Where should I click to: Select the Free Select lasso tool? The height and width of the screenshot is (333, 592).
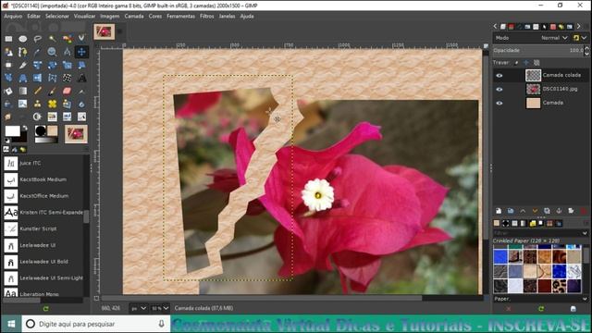[37, 39]
